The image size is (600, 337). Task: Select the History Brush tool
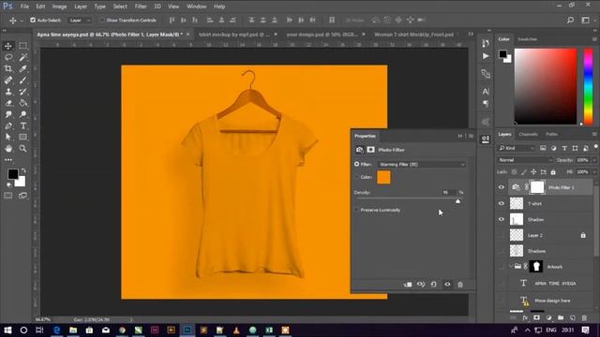[x=22, y=92]
